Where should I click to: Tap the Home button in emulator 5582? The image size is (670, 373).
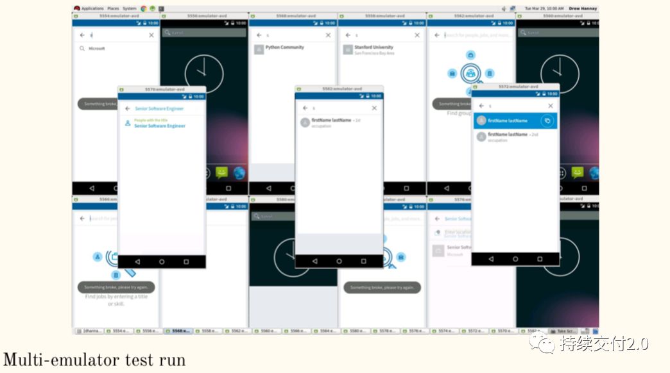[339, 261]
